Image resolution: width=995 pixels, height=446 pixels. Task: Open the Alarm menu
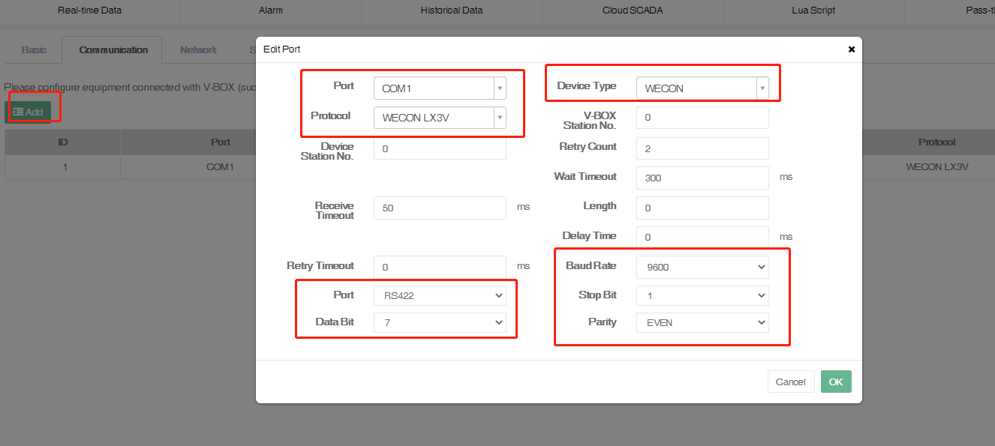pos(271,10)
